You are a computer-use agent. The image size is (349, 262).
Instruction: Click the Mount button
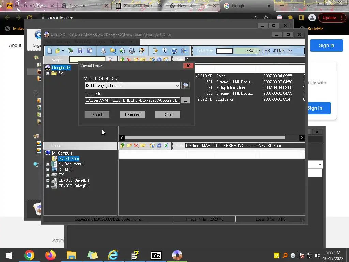tap(97, 115)
